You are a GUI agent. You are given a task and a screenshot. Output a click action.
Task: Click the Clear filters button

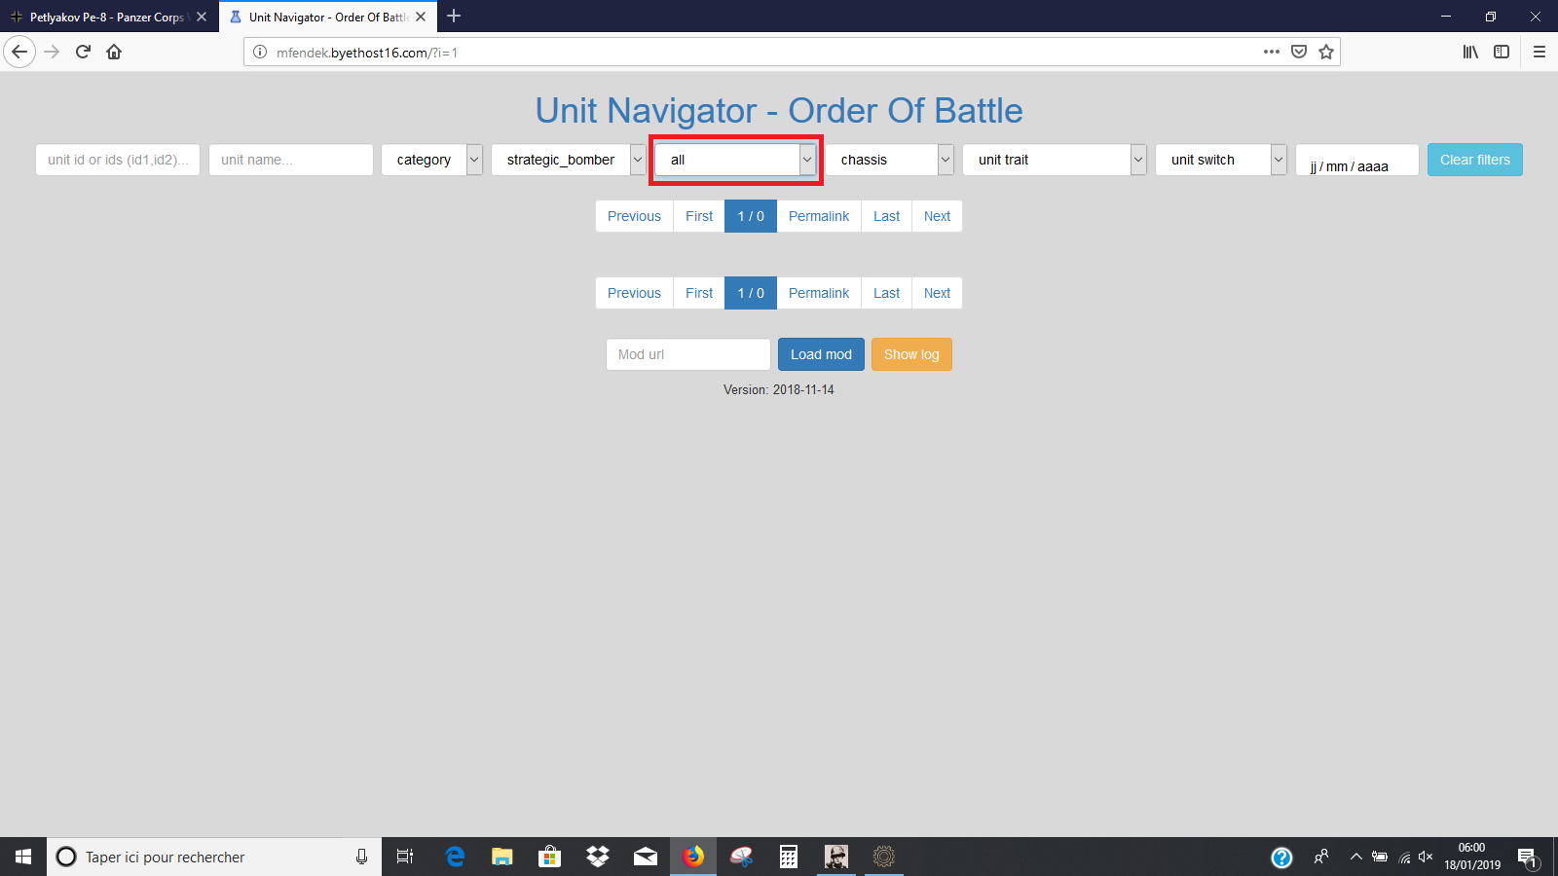click(x=1474, y=160)
